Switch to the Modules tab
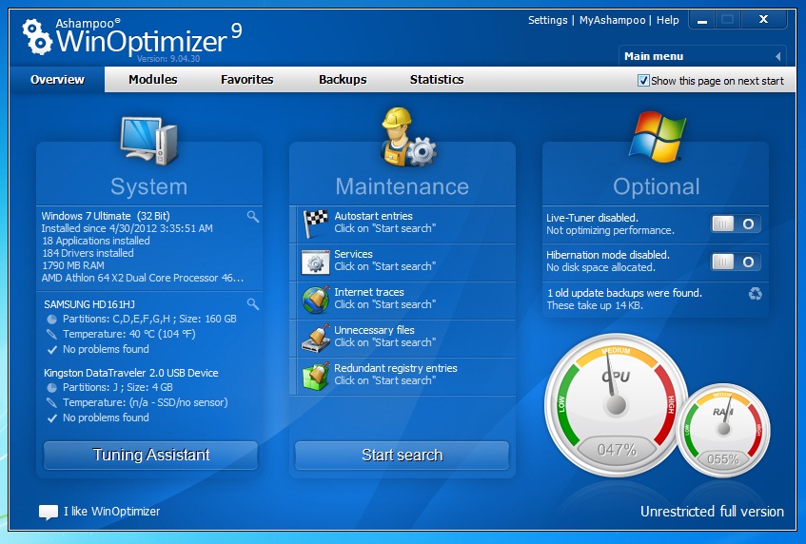 [152, 80]
